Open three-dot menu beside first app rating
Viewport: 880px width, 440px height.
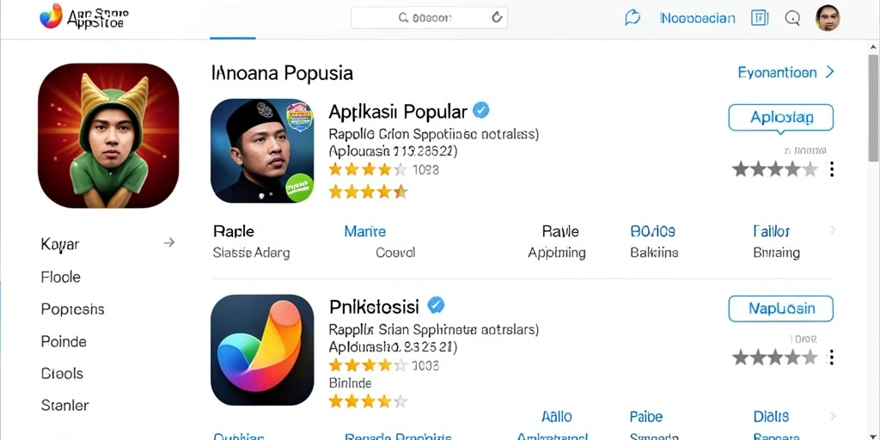(x=832, y=169)
